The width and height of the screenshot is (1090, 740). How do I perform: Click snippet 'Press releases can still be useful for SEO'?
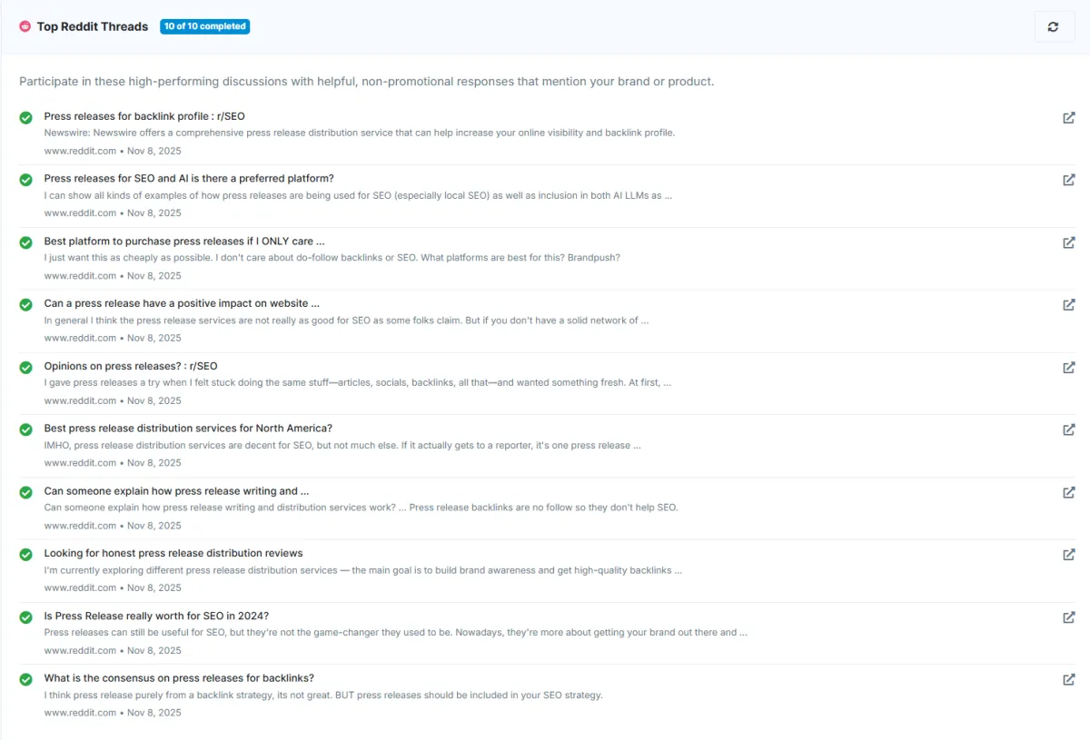coord(396,633)
